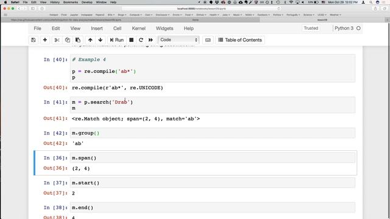Image resolution: width=390 pixels, height=219 pixels.
Task: Switch to the Home tab
Action: (x=195, y=20)
